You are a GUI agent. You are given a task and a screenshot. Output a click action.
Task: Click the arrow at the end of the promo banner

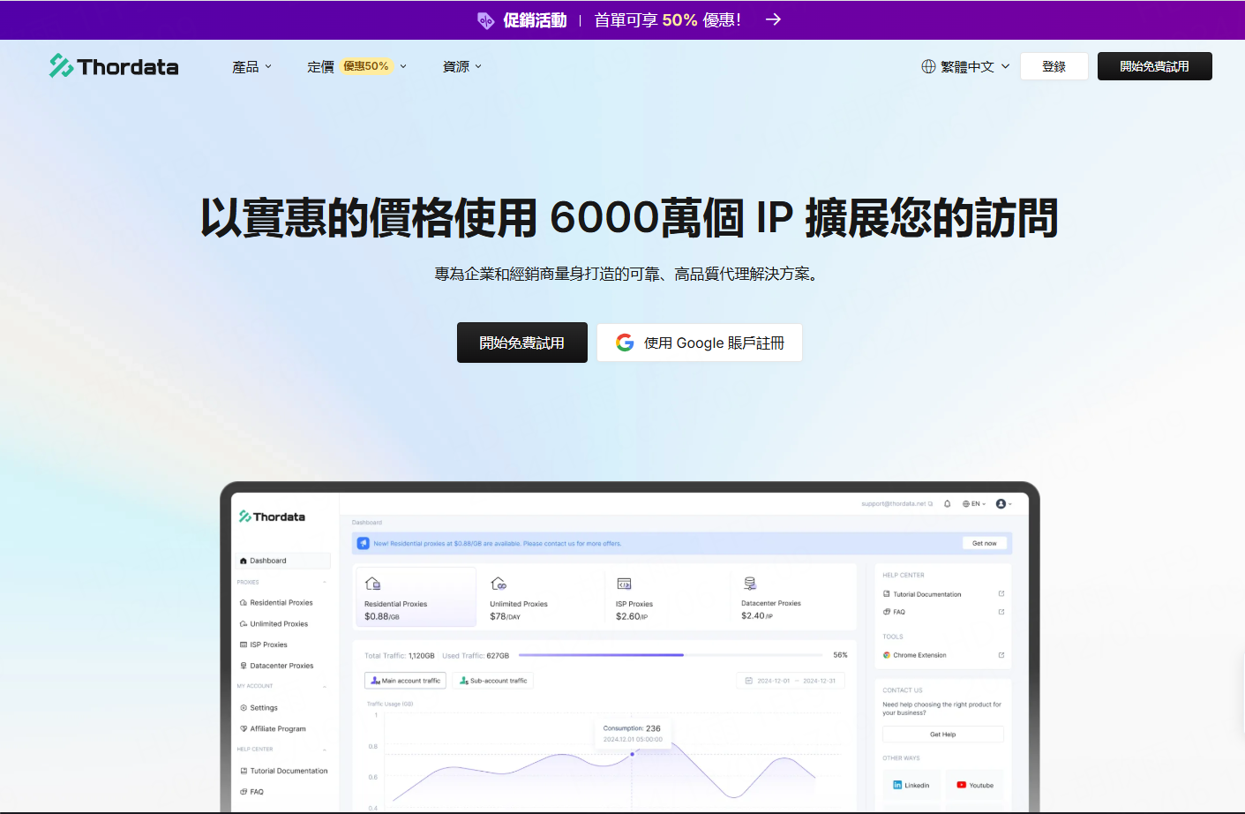pyautogui.click(x=773, y=19)
